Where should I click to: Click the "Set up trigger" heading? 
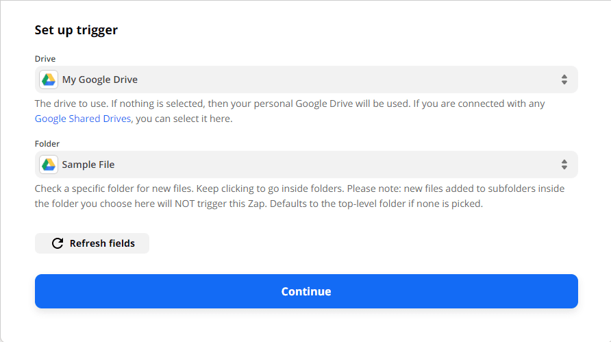(x=76, y=30)
